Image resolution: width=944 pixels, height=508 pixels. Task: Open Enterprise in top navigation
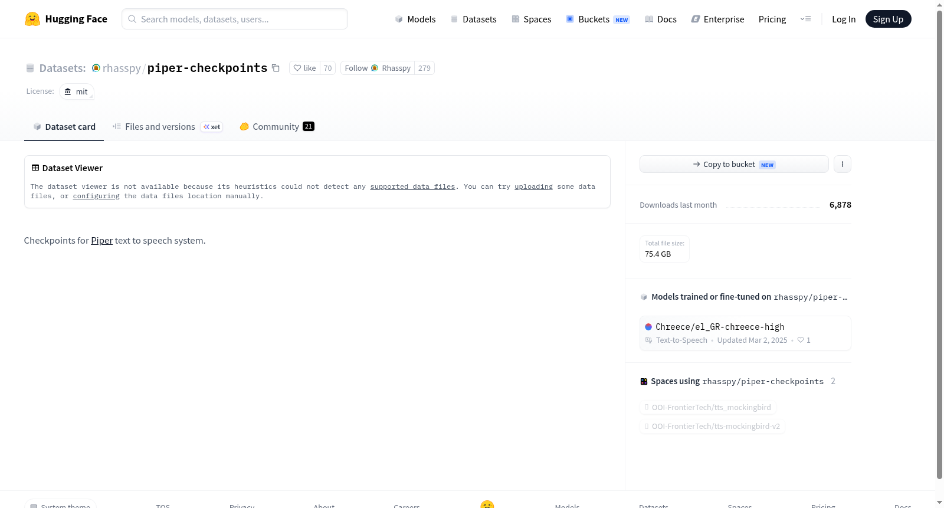point(718,19)
